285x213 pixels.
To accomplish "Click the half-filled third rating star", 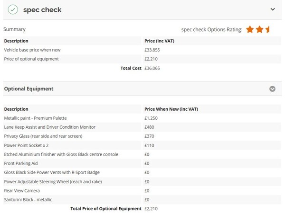I will (x=268, y=30).
